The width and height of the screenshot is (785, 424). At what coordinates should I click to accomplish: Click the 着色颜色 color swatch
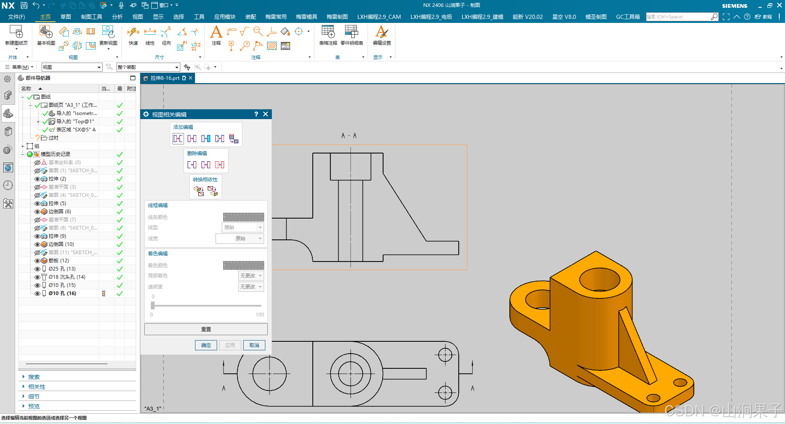coord(244,266)
